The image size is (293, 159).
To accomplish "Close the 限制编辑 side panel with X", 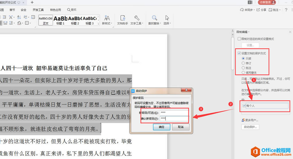I will tap(290, 32).
